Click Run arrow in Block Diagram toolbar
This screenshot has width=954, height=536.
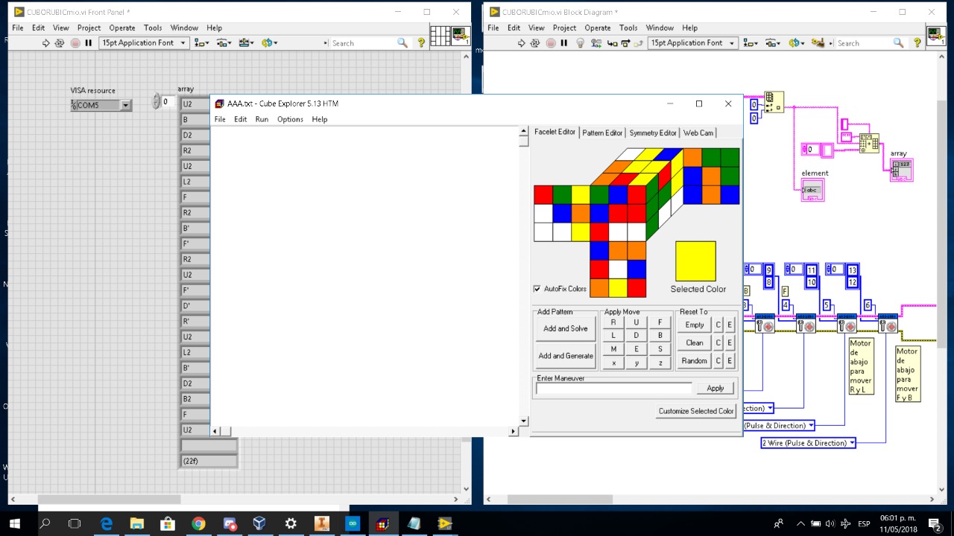click(522, 43)
